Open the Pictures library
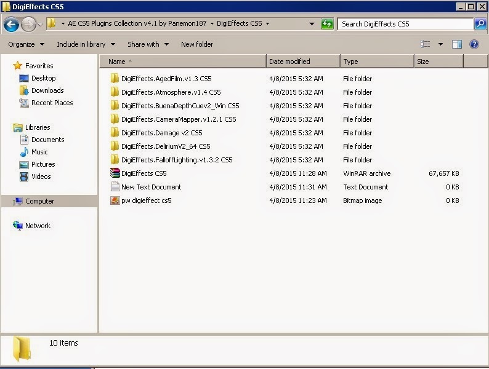 coord(43,164)
